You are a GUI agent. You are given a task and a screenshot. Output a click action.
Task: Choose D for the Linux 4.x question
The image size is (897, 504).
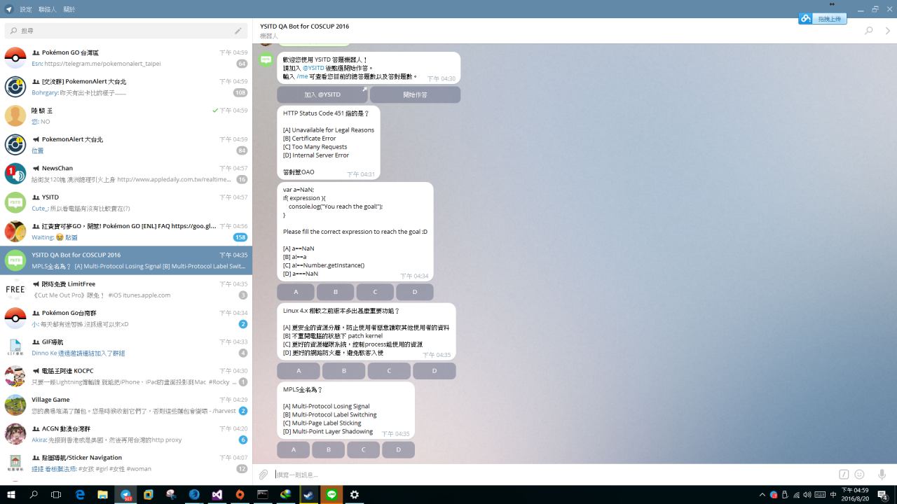(434, 371)
